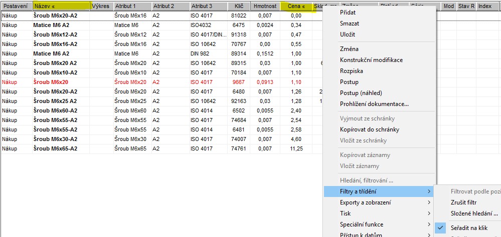Select the red key cell 9667
This screenshot has height=237, width=501.
tap(239, 82)
